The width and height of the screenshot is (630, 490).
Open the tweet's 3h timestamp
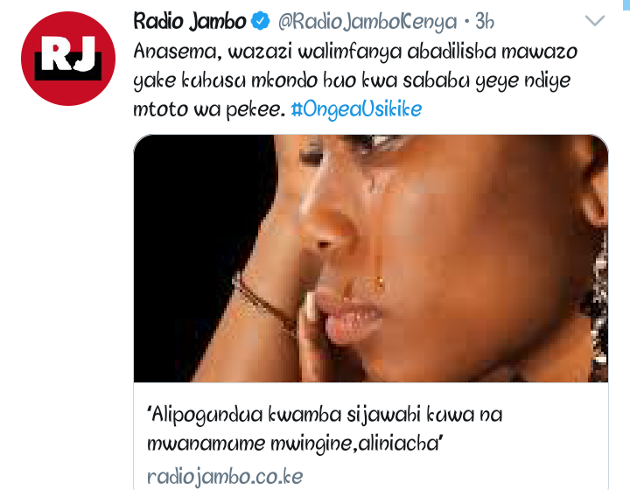[485, 21]
